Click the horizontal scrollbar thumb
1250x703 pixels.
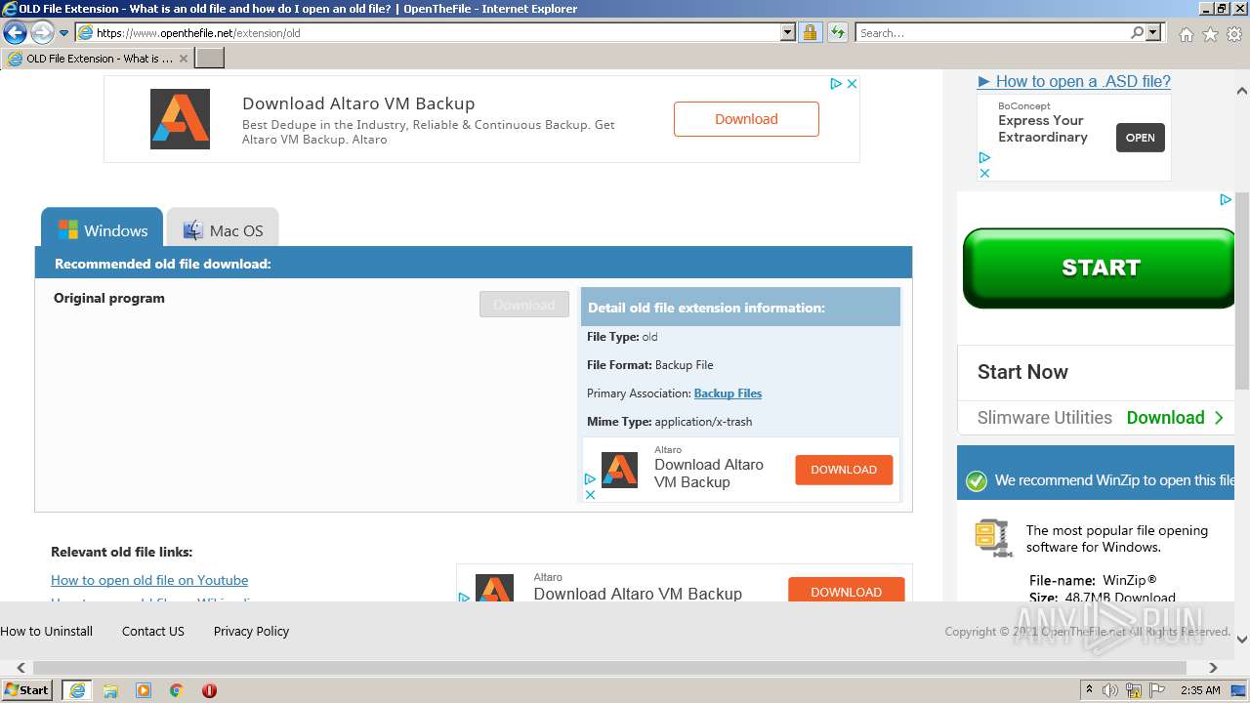click(609, 668)
